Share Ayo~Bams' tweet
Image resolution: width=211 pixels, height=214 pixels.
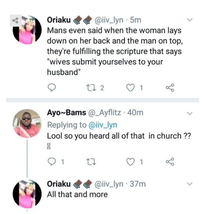[x=170, y=162]
